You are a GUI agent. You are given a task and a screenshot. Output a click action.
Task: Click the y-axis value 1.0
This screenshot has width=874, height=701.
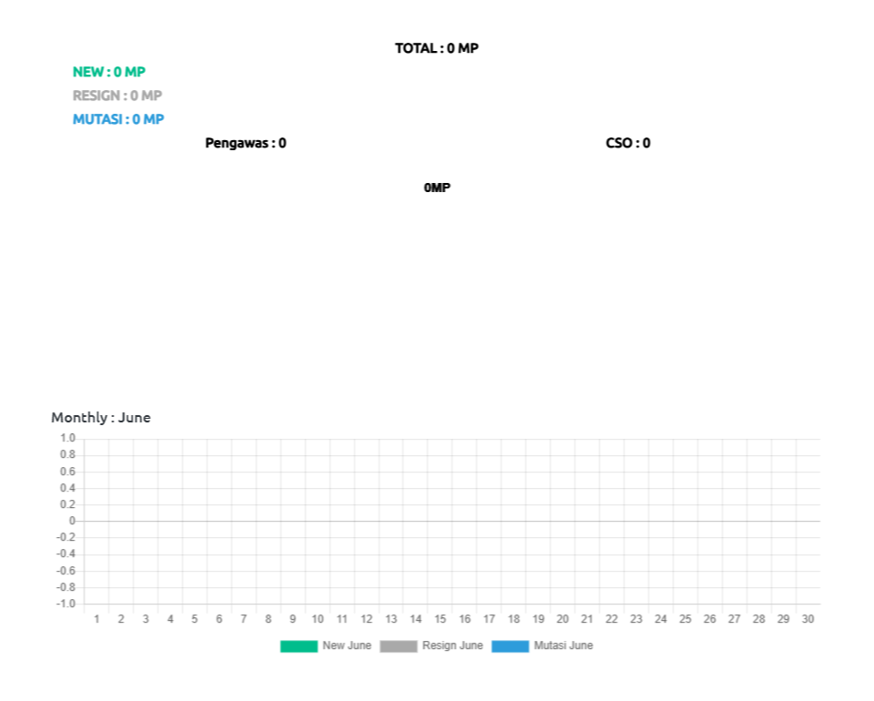68,438
